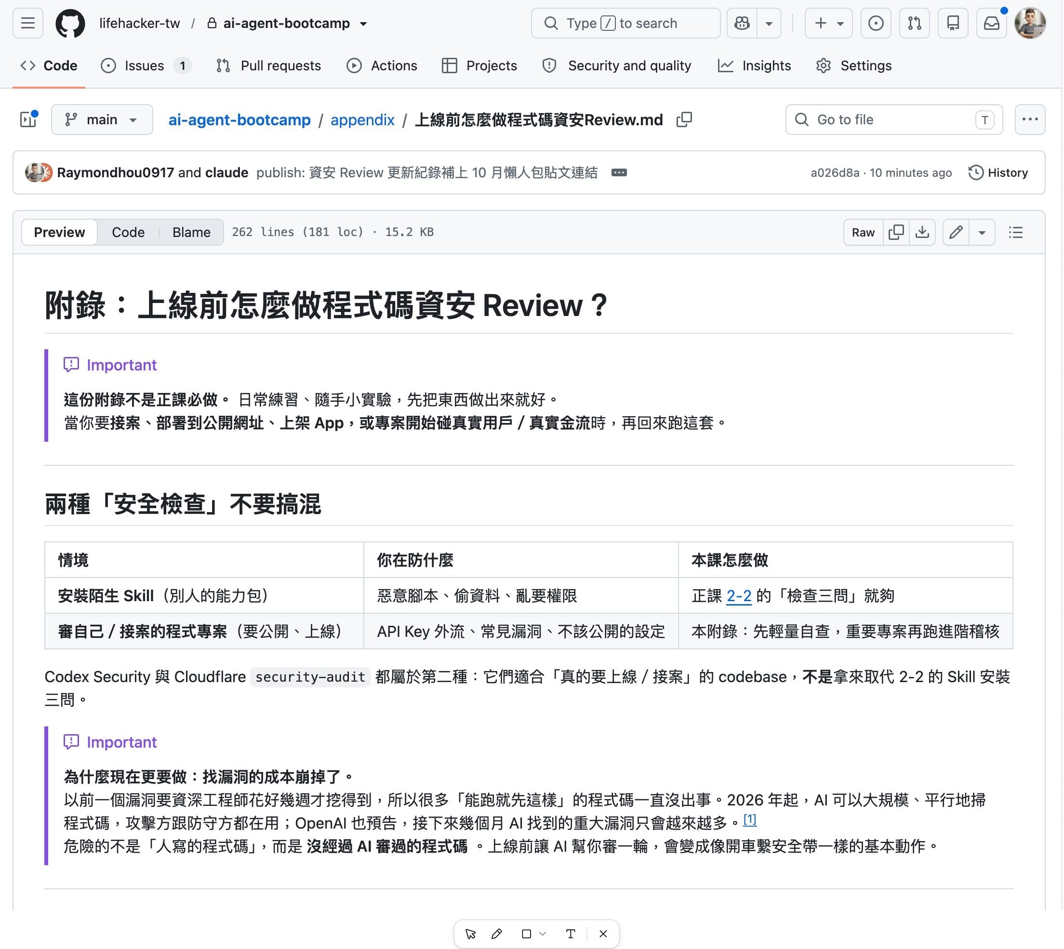Open the Actions tab
This screenshot has height=949, width=1064.
(382, 66)
